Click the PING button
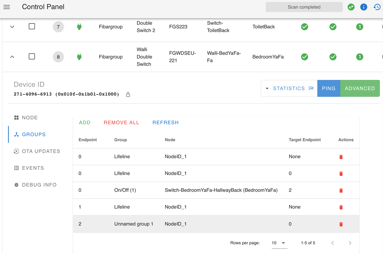 pyautogui.click(x=329, y=88)
